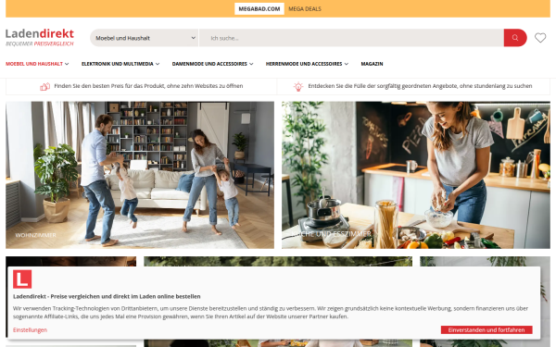This screenshot has width=556, height=347.
Task: Focus the 'Ich suche...' search field
Action: [x=351, y=38]
